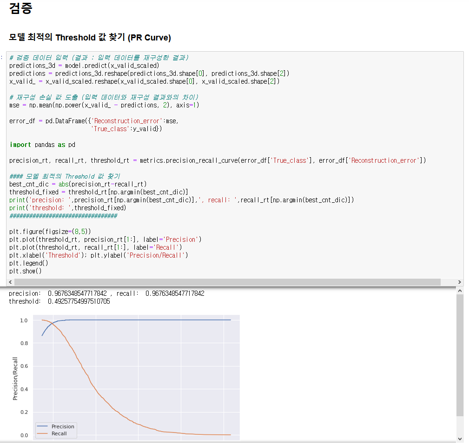Click the 'Precision' legend entry in the chart

(x=56, y=426)
